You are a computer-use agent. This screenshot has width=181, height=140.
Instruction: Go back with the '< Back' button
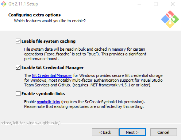[x=105, y=132]
